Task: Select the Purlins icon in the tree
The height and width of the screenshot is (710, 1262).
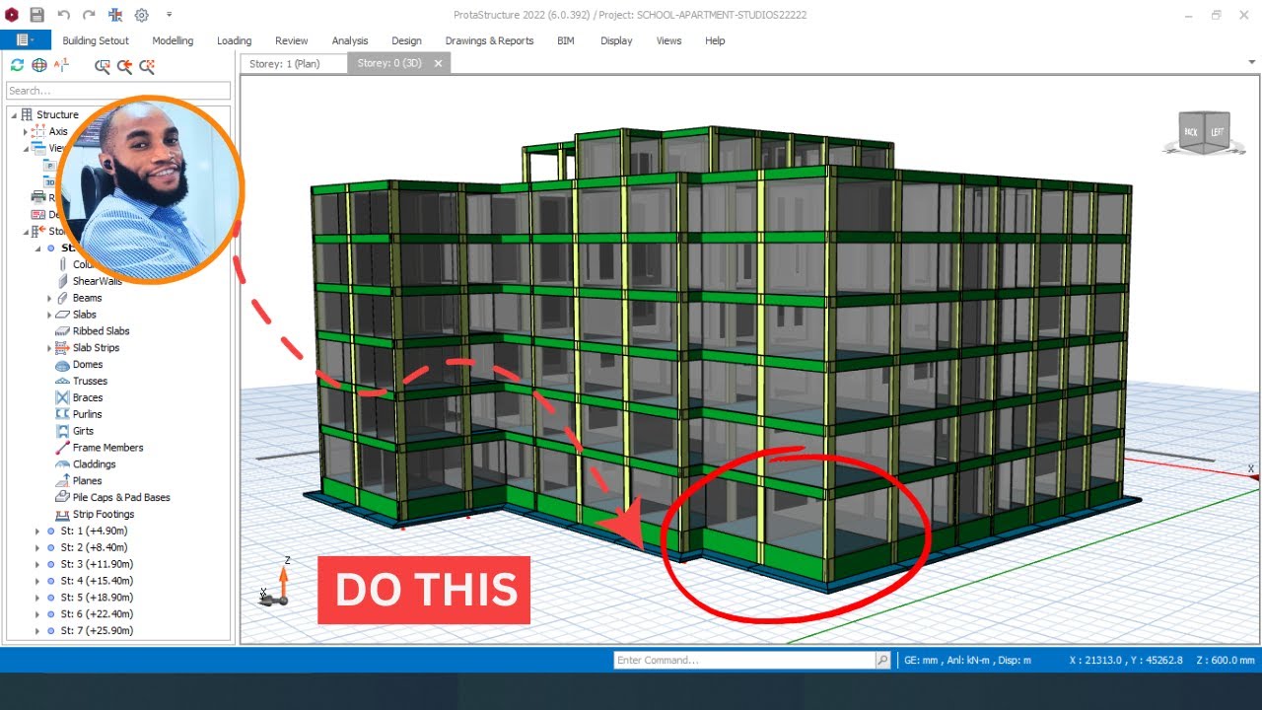Action: (x=63, y=414)
